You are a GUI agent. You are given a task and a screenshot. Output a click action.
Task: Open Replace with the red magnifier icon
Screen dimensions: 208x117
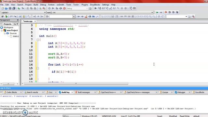(44, 8)
